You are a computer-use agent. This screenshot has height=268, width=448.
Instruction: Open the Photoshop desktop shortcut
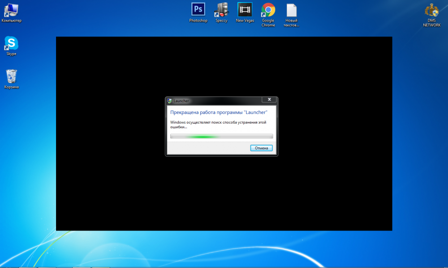click(198, 10)
